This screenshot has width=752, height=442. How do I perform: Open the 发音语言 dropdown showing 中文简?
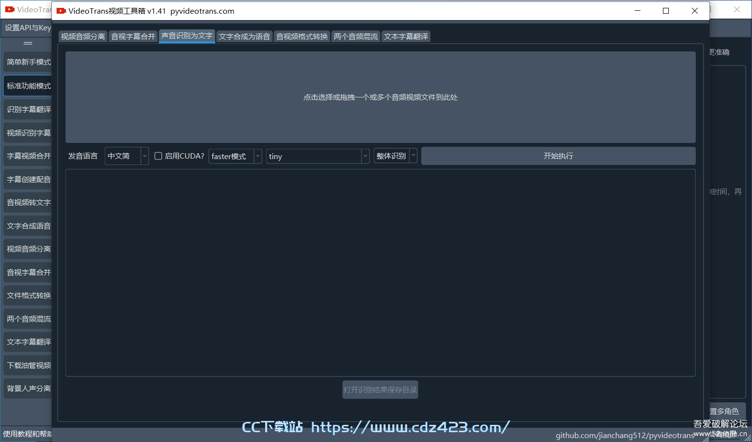coord(126,156)
